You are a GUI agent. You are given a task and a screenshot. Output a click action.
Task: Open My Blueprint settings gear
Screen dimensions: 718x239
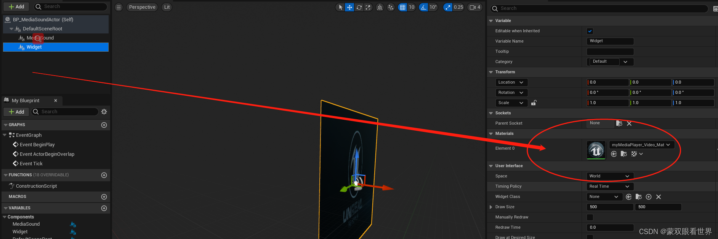pyautogui.click(x=104, y=112)
